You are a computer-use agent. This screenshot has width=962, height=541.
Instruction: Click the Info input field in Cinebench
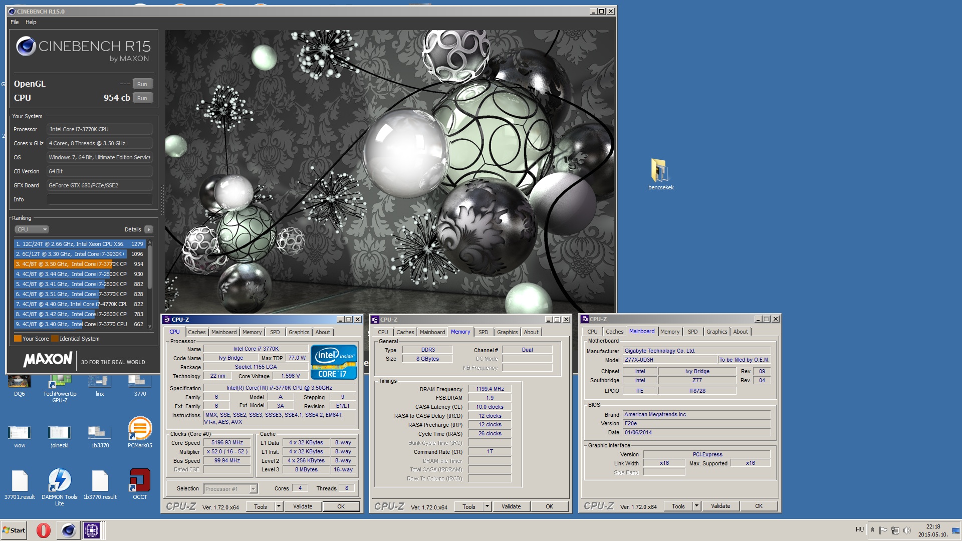(x=100, y=199)
